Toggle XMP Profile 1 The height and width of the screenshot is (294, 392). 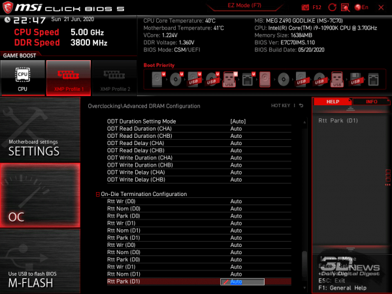[x=68, y=78]
